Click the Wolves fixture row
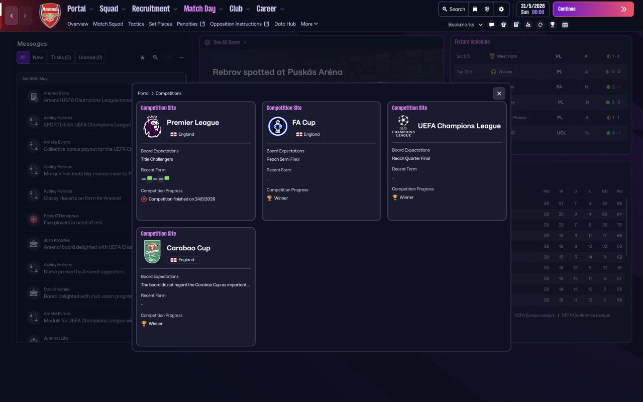The width and height of the screenshot is (643, 402). [x=541, y=72]
